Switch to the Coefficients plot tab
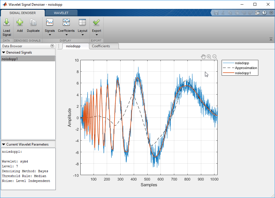 pyautogui.click(x=101, y=46)
